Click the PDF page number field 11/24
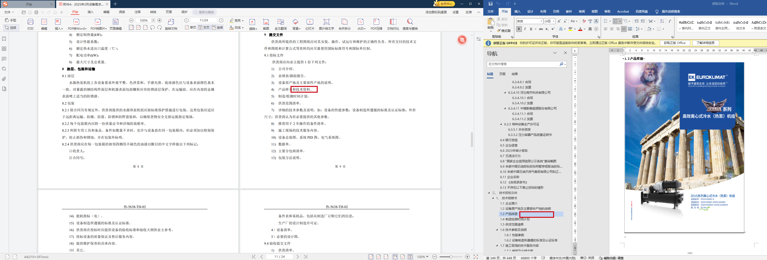Screen dimensions: 767x260 coord(204,21)
